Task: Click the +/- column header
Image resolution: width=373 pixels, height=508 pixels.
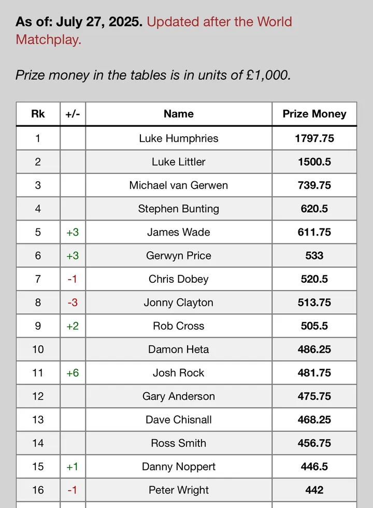Action: 73,114
